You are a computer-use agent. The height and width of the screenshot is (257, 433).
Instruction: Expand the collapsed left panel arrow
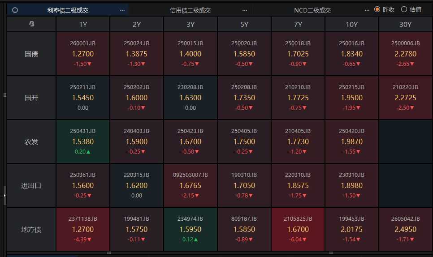pos(5,196)
